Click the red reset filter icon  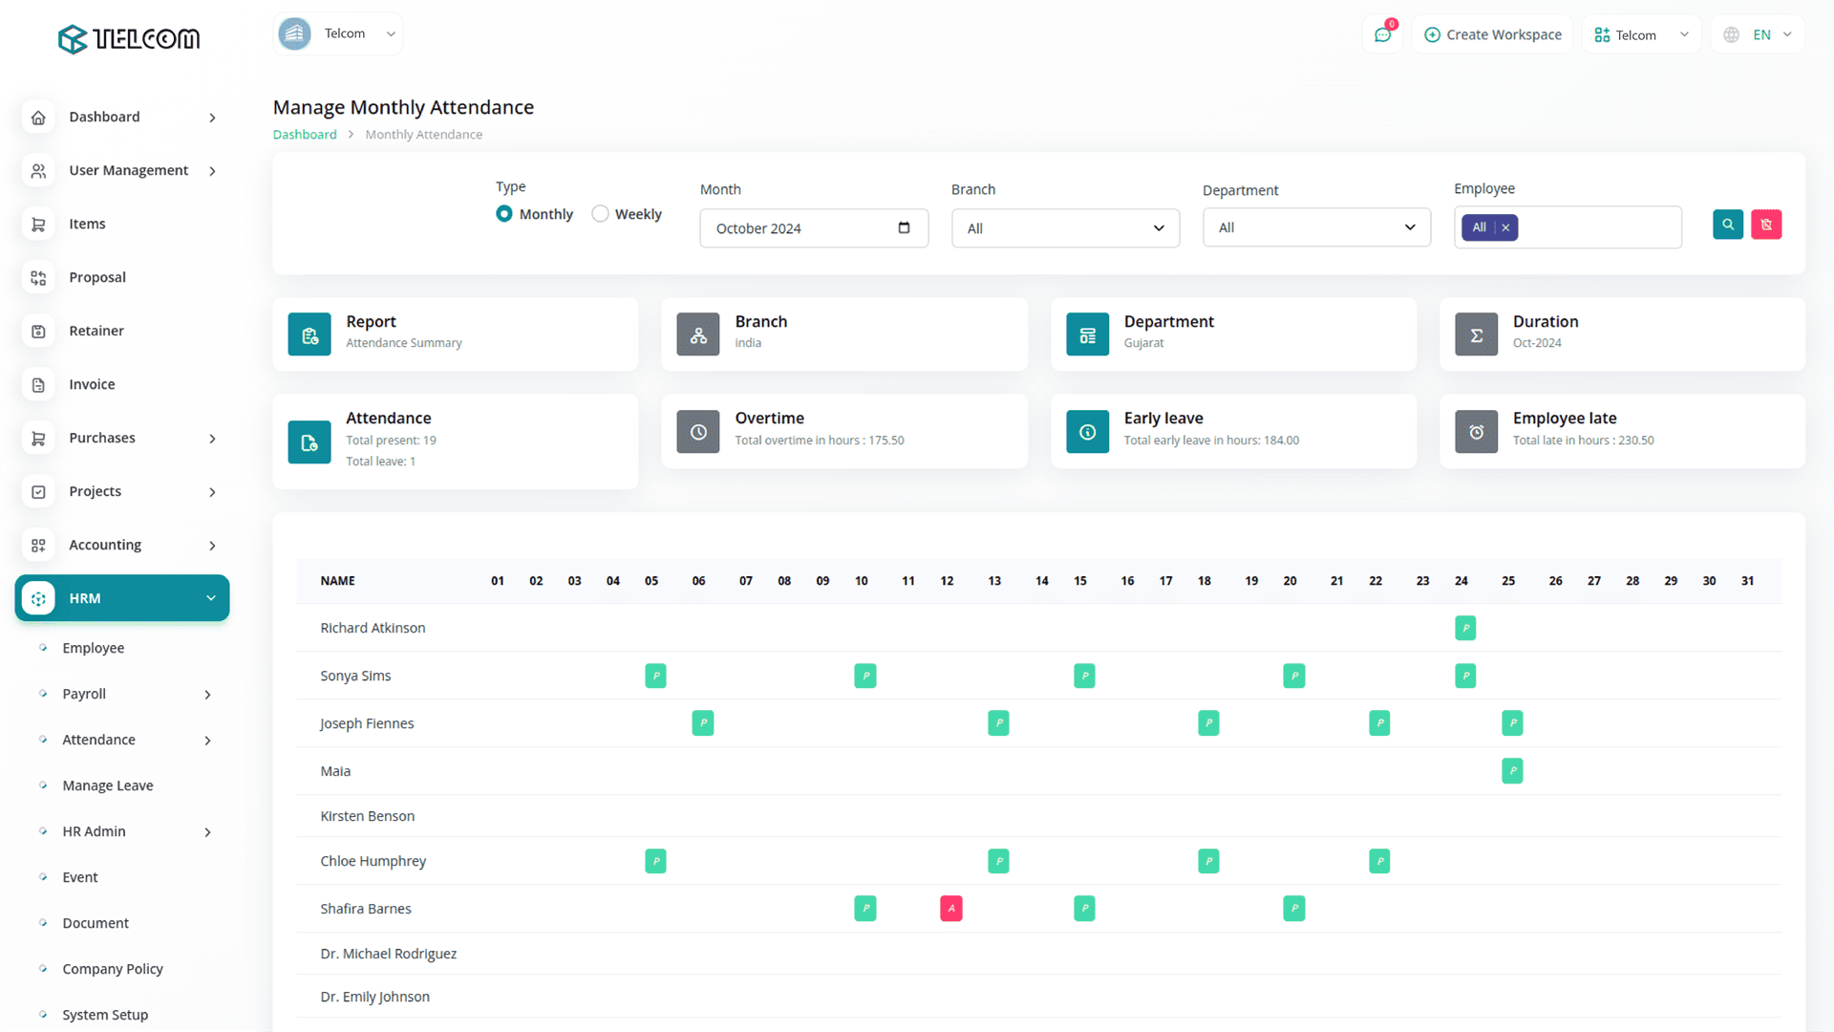click(1766, 225)
